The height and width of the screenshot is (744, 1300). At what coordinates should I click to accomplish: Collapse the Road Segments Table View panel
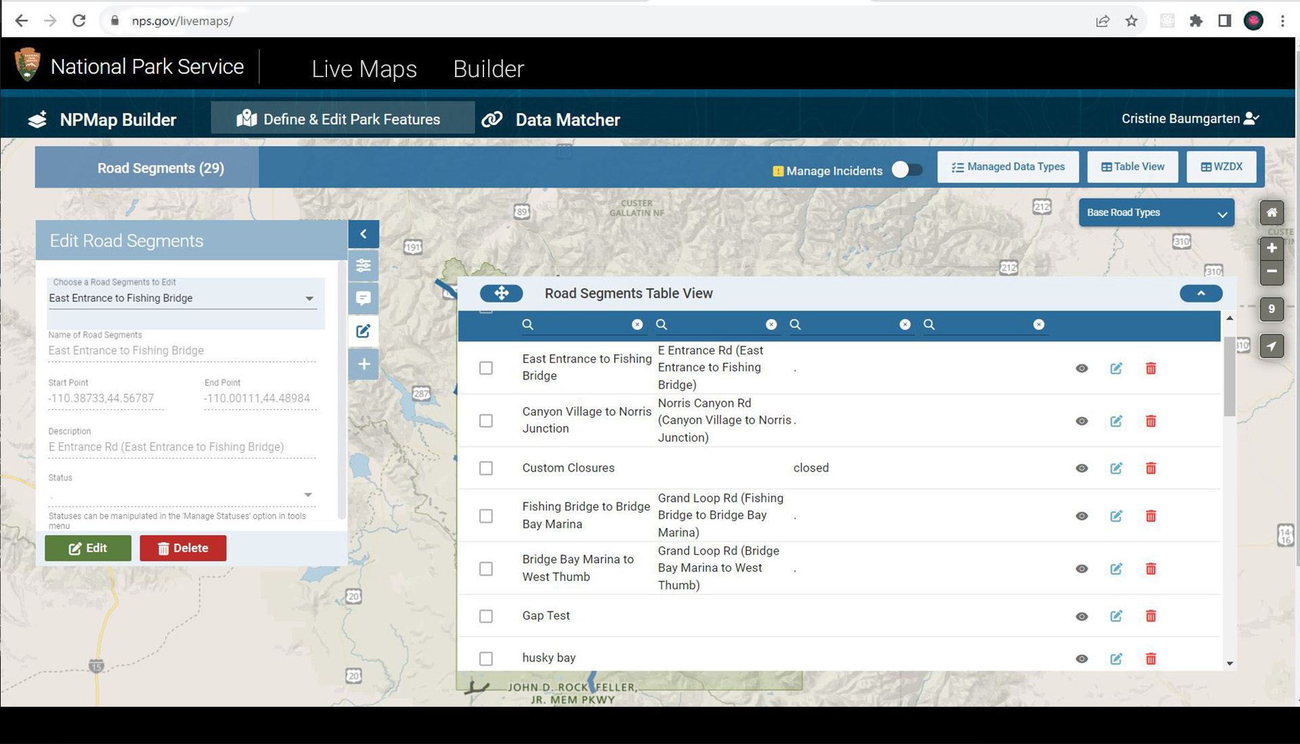click(x=1200, y=293)
